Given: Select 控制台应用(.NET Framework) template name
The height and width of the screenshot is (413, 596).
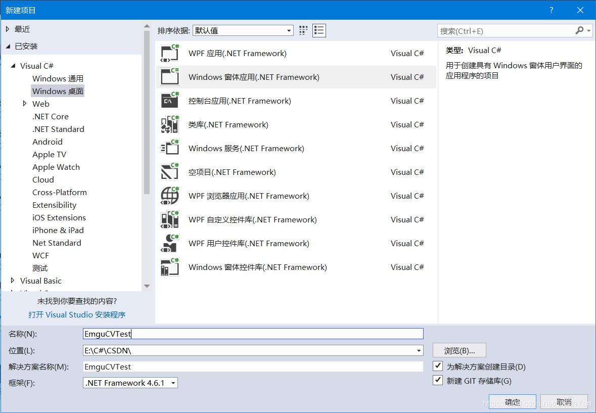Looking at the screenshot, I should coord(240,101).
